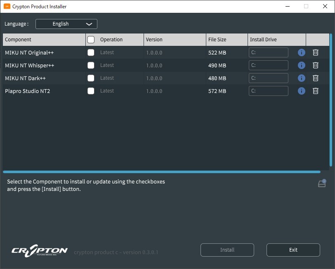Click version 1.0.0.0 of MIKU NT Whisper++
Screen dimensions: 335x269
pos(154,65)
